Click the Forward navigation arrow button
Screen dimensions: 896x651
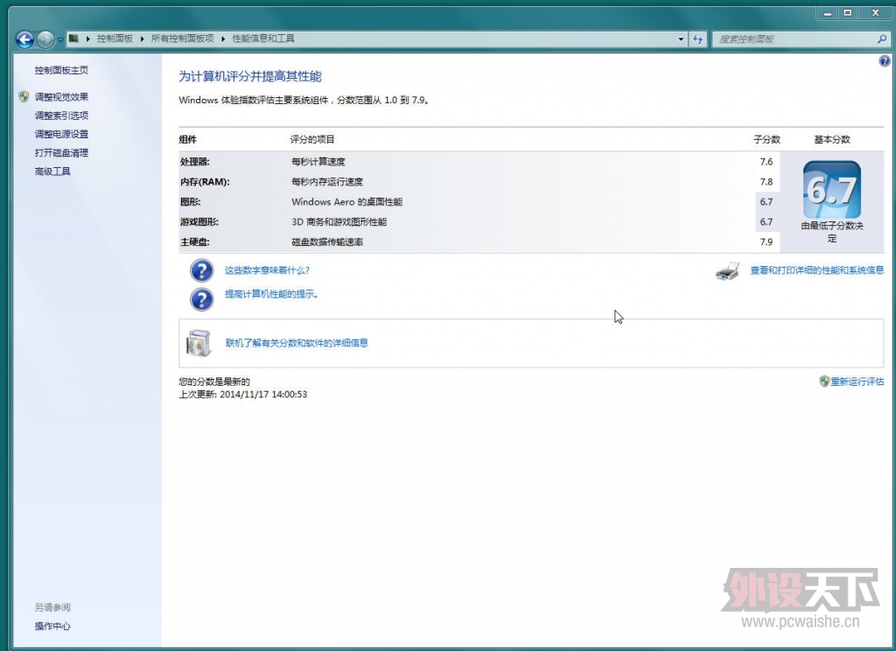tap(45, 38)
